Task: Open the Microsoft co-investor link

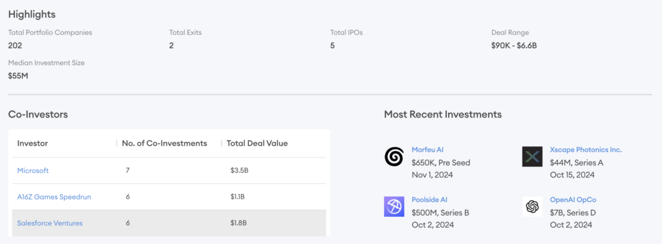Action: 33,170
